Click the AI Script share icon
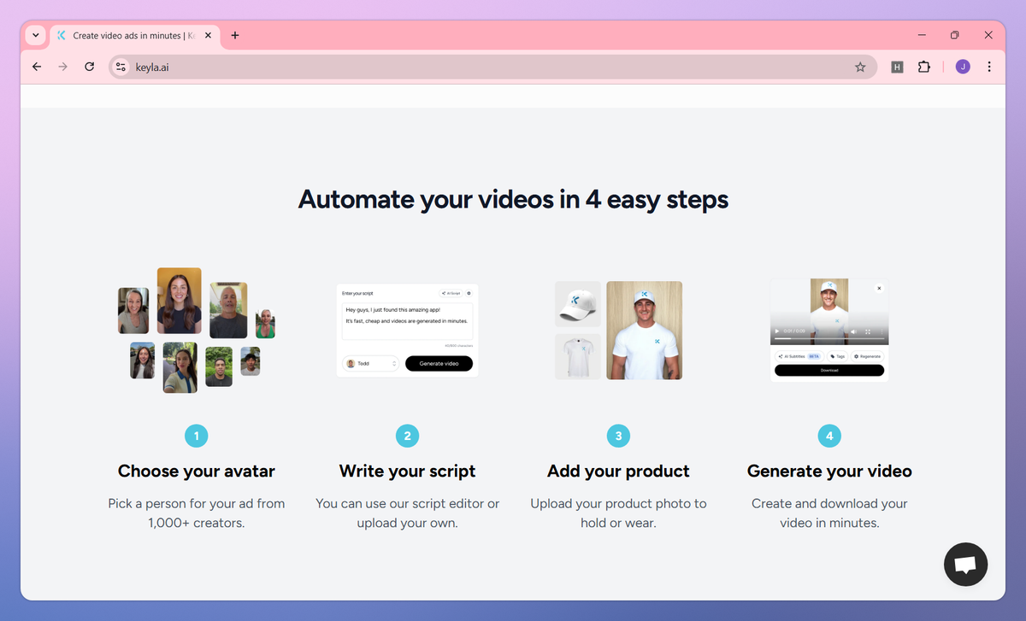The height and width of the screenshot is (621, 1026). tap(444, 293)
